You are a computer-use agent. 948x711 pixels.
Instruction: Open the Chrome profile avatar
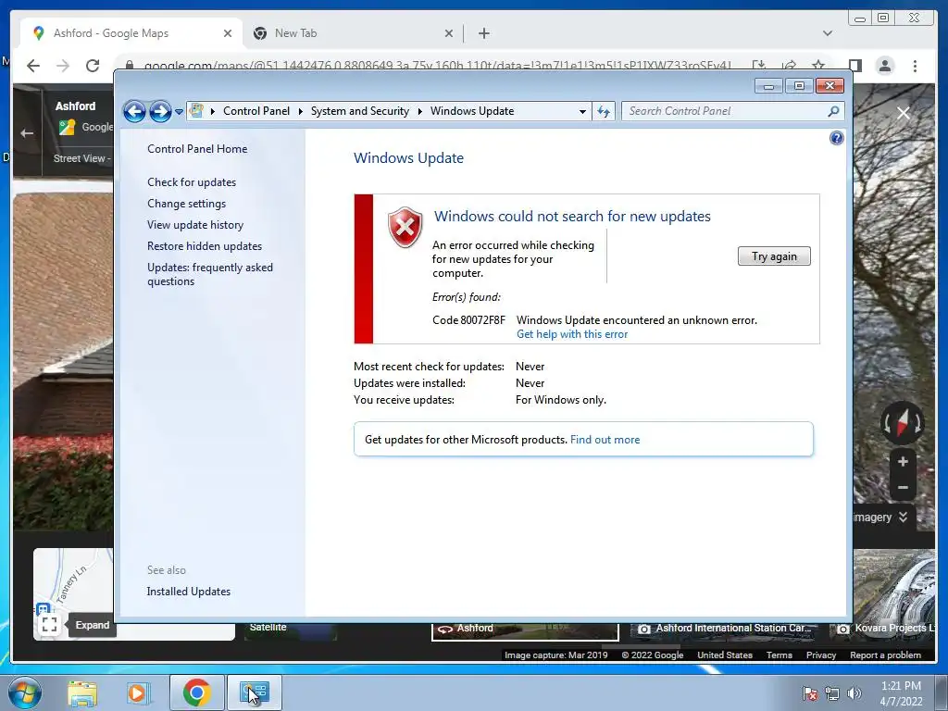pos(884,66)
